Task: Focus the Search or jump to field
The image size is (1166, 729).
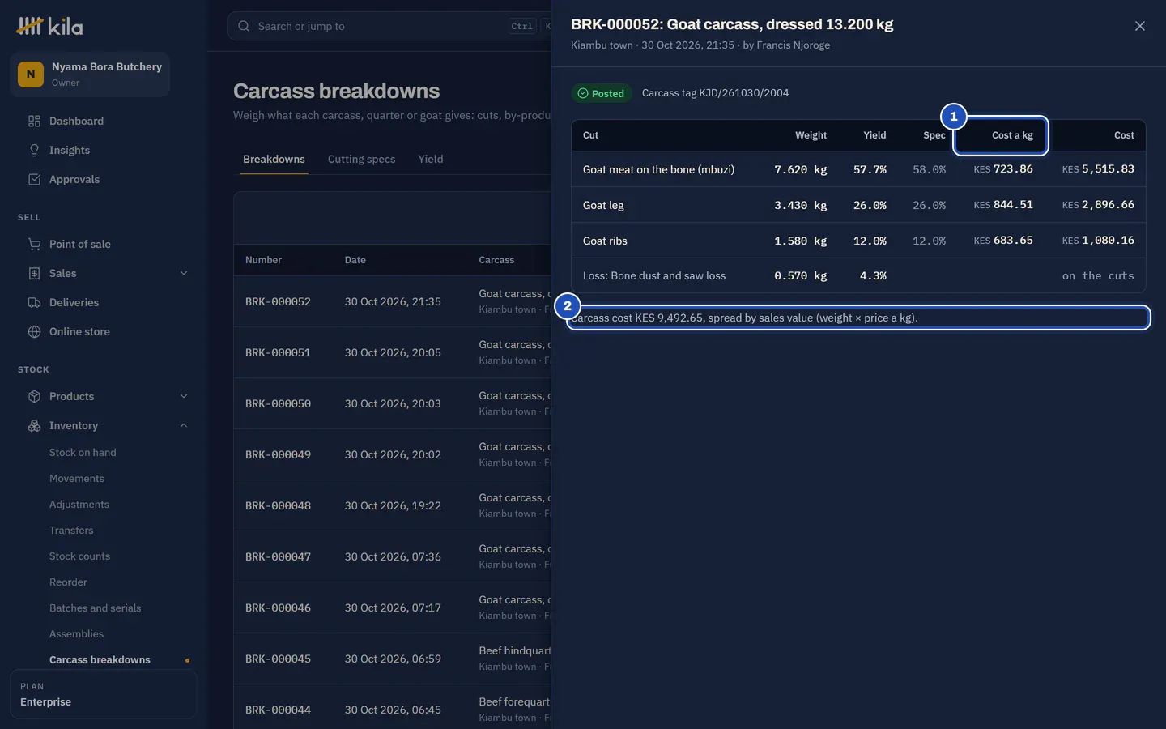Action: (389, 26)
